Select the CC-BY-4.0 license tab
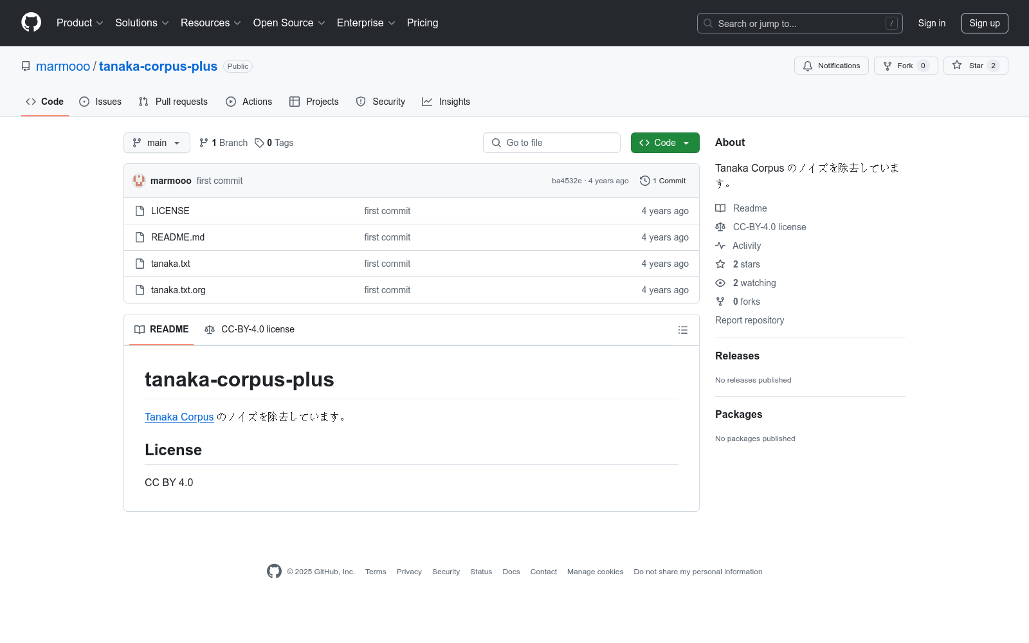 pos(250,329)
